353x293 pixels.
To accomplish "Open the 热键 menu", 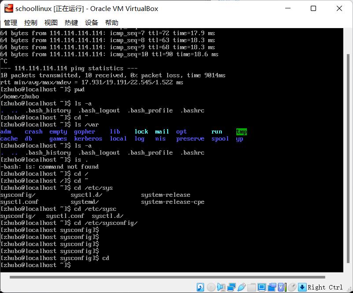I will [71, 23].
